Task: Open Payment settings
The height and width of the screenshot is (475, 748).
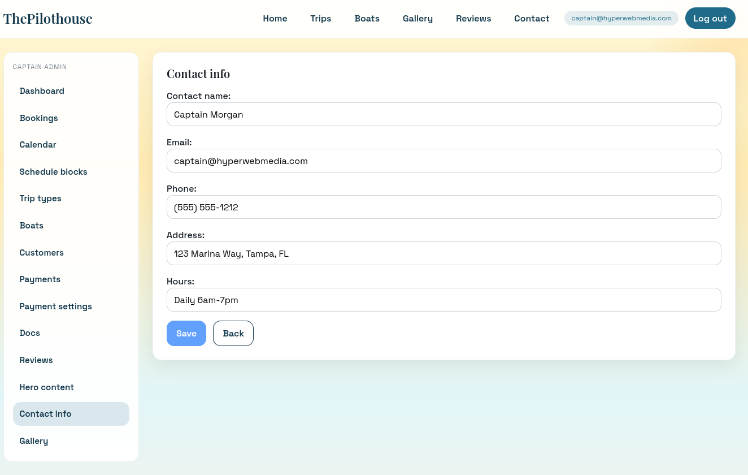Action: tap(55, 306)
